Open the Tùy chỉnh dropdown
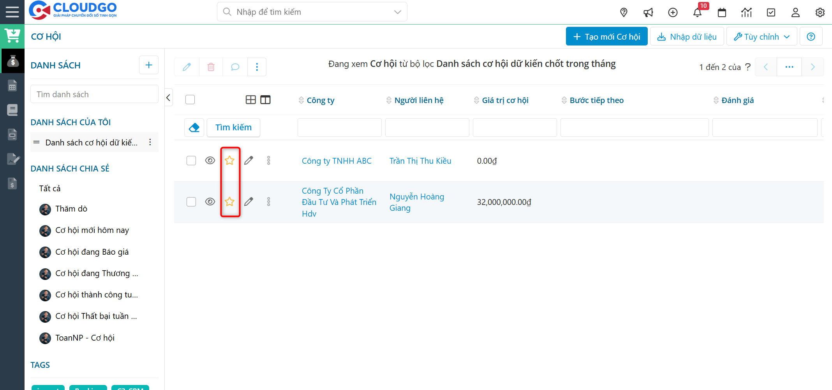Viewport: 832px width, 390px height. pos(761,36)
